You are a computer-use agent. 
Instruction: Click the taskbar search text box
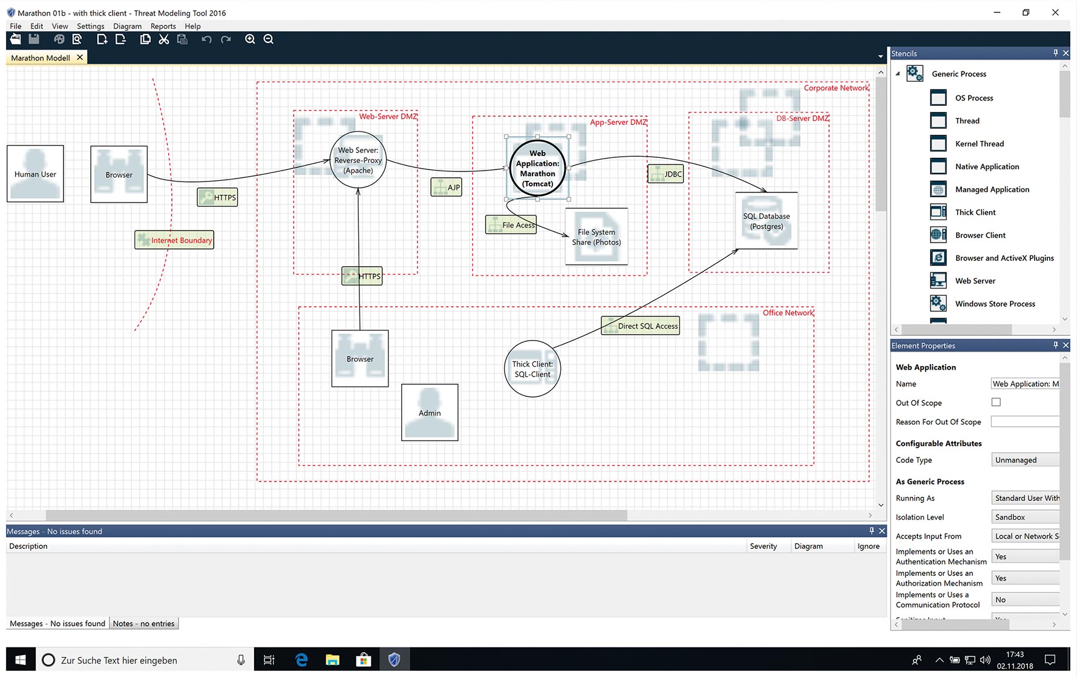coord(145,660)
